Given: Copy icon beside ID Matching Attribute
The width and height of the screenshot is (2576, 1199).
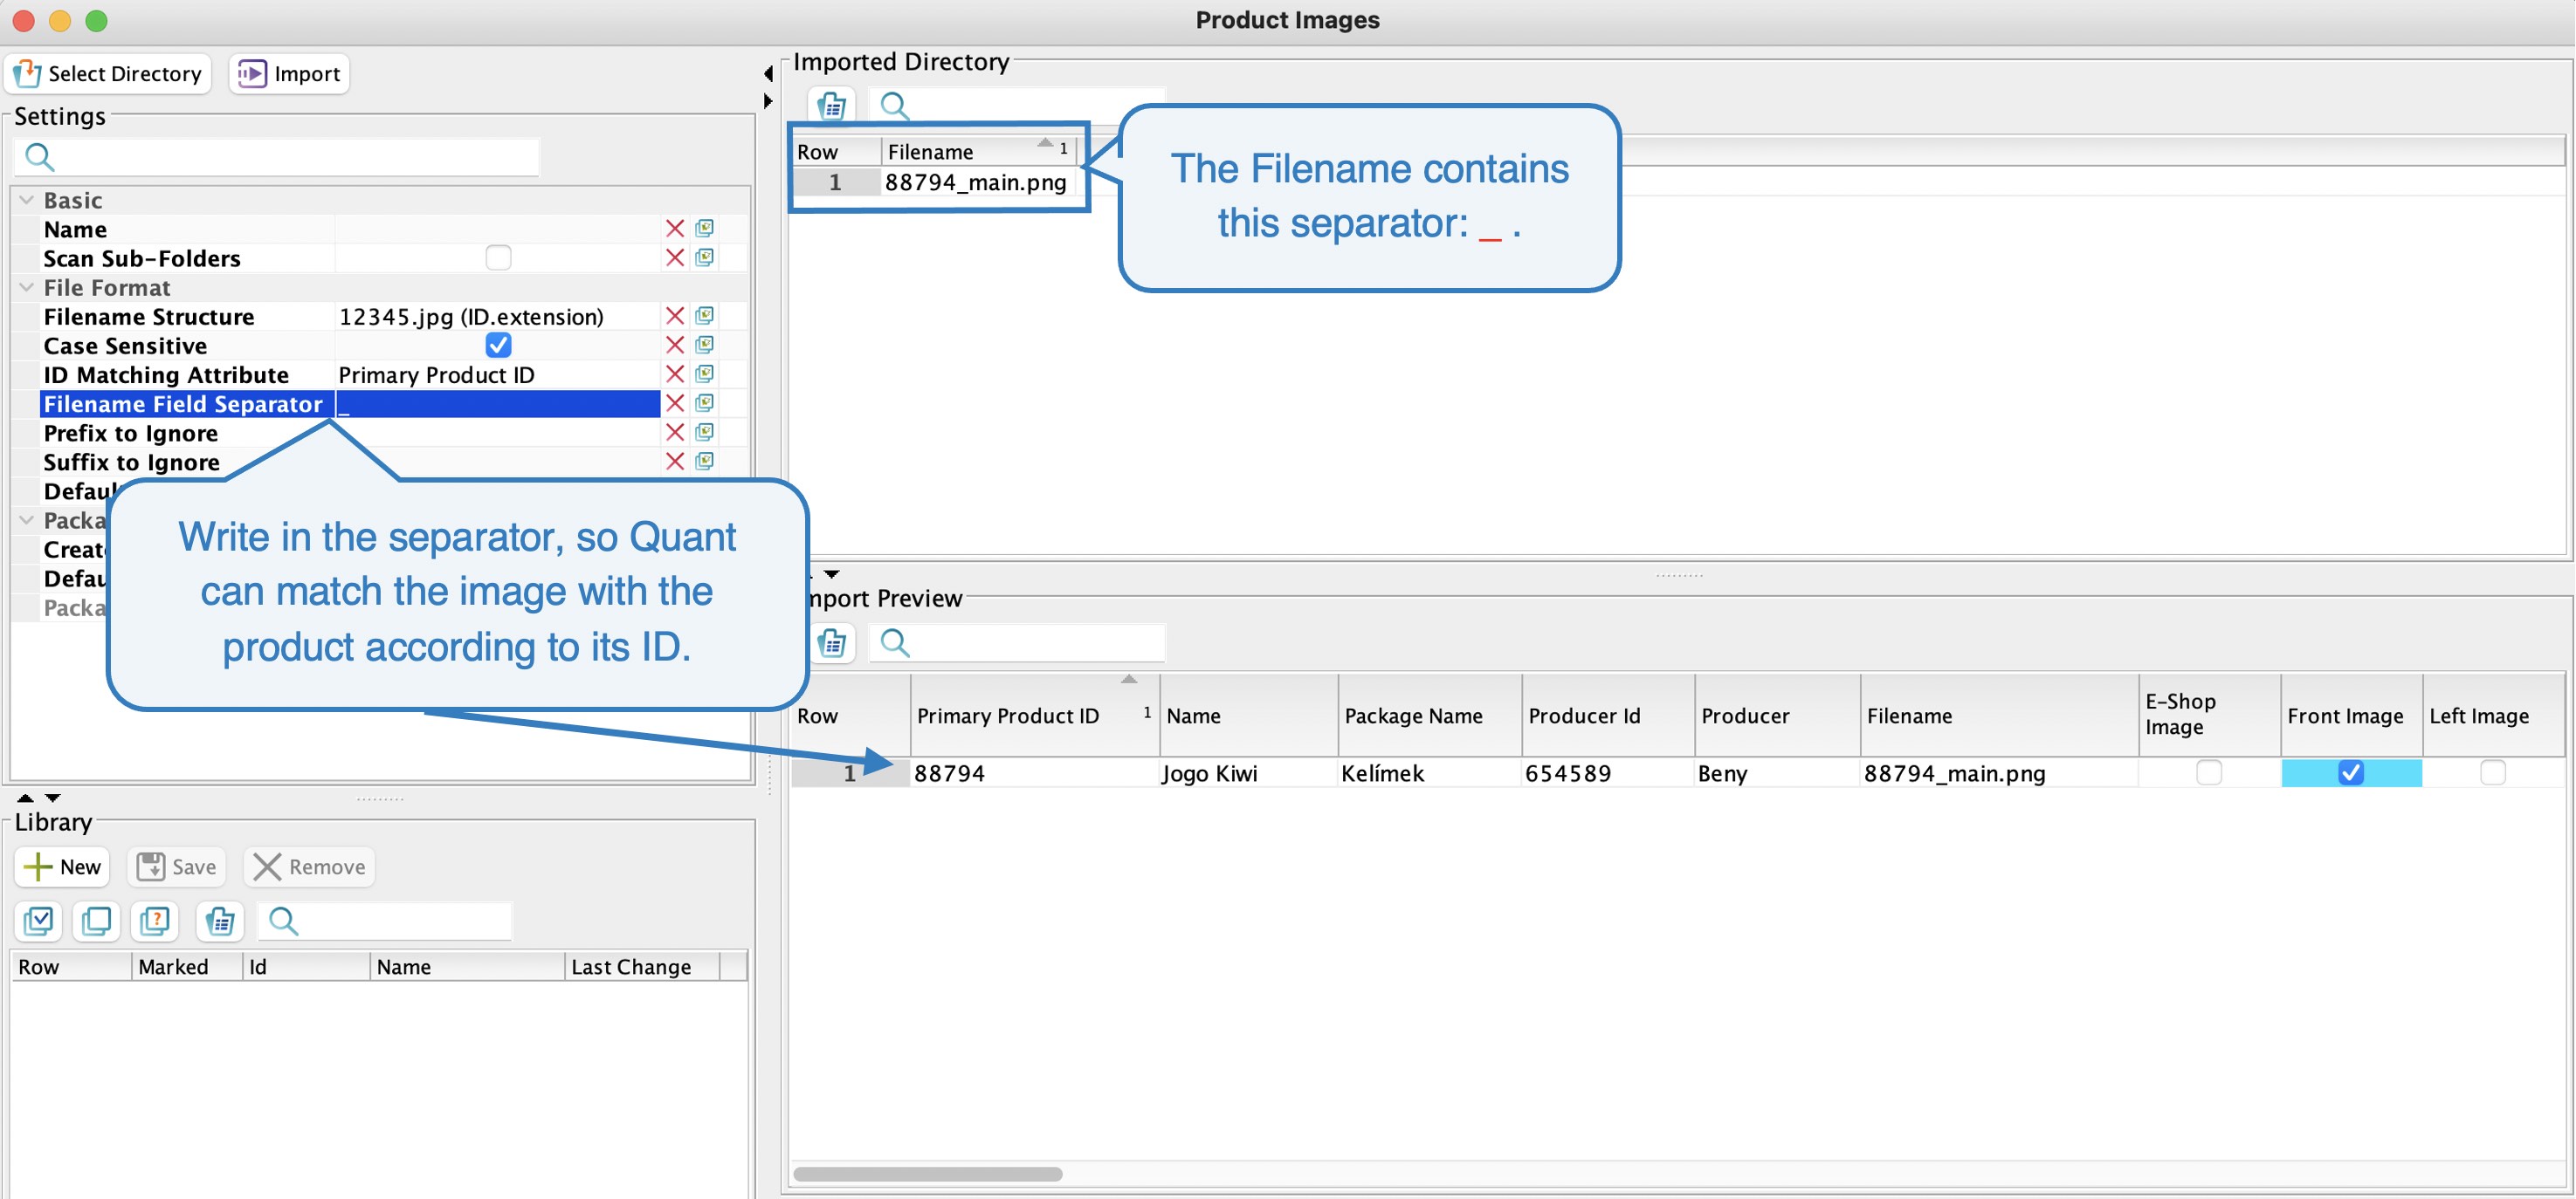Looking at the screenshot, I should (705, 374).
